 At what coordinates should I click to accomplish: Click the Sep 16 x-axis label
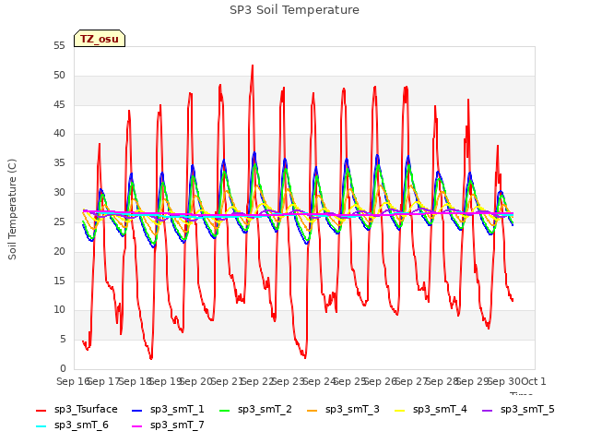click(73, 381)
